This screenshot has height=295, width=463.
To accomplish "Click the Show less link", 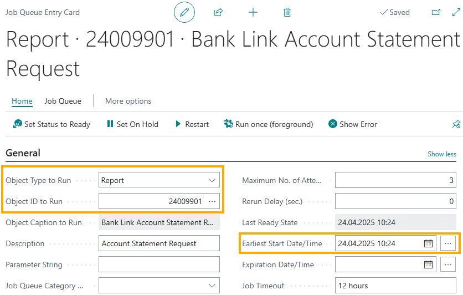I will point(442,154).
